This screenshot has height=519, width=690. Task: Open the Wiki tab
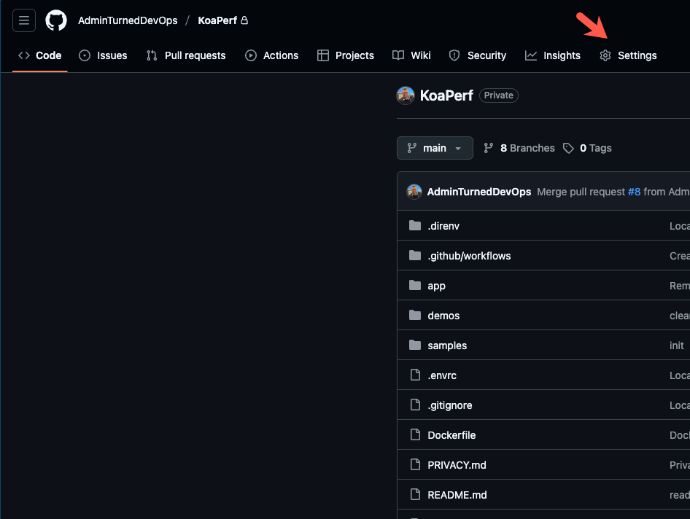pyautogui.click(x=411, y=55)
